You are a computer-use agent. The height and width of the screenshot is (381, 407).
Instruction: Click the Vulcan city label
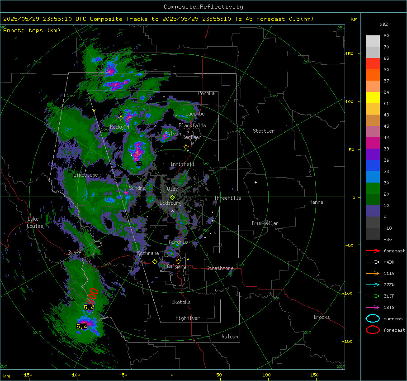click(230, 337)
